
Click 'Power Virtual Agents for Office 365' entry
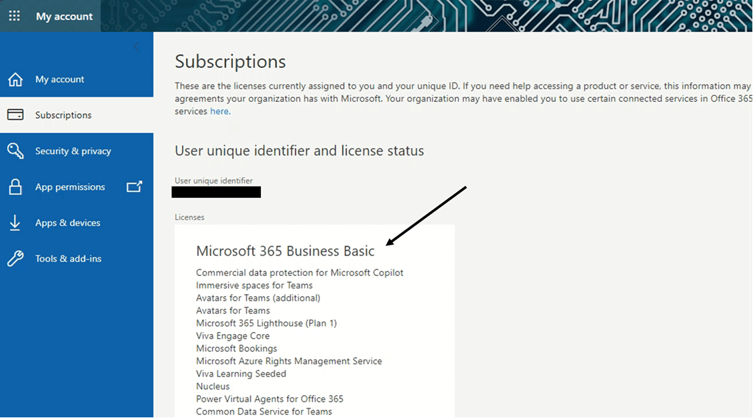269,399
